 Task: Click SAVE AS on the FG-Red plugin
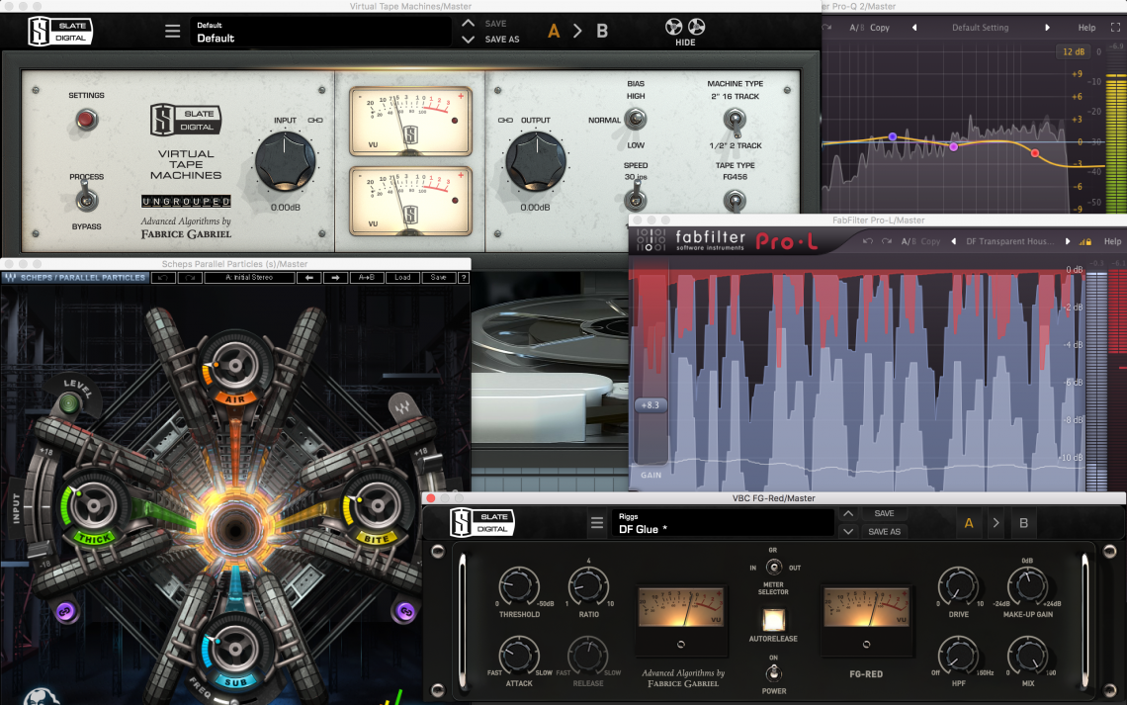[885, 531]
